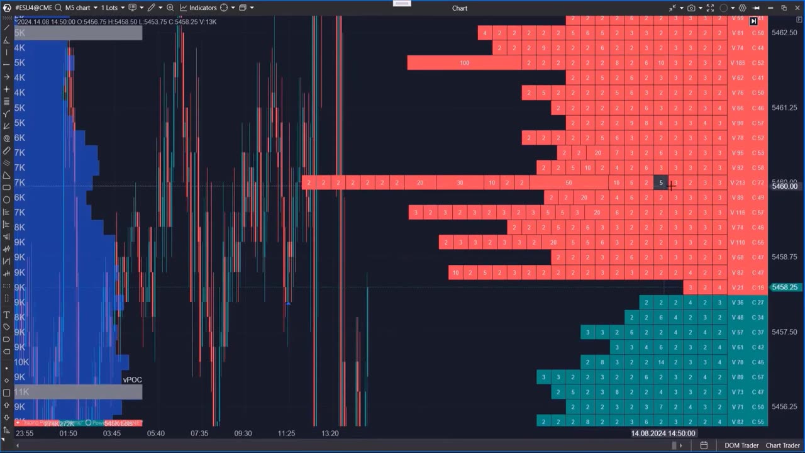Click the 5462.50 price axis label

click(x=784, y=33)
